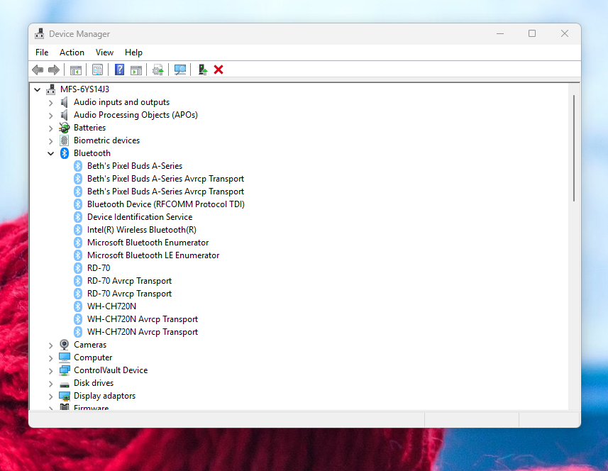Click the Cameras webcam icon
The width and height of the screenshot is (608, 471).
click(x=65, y=345)
